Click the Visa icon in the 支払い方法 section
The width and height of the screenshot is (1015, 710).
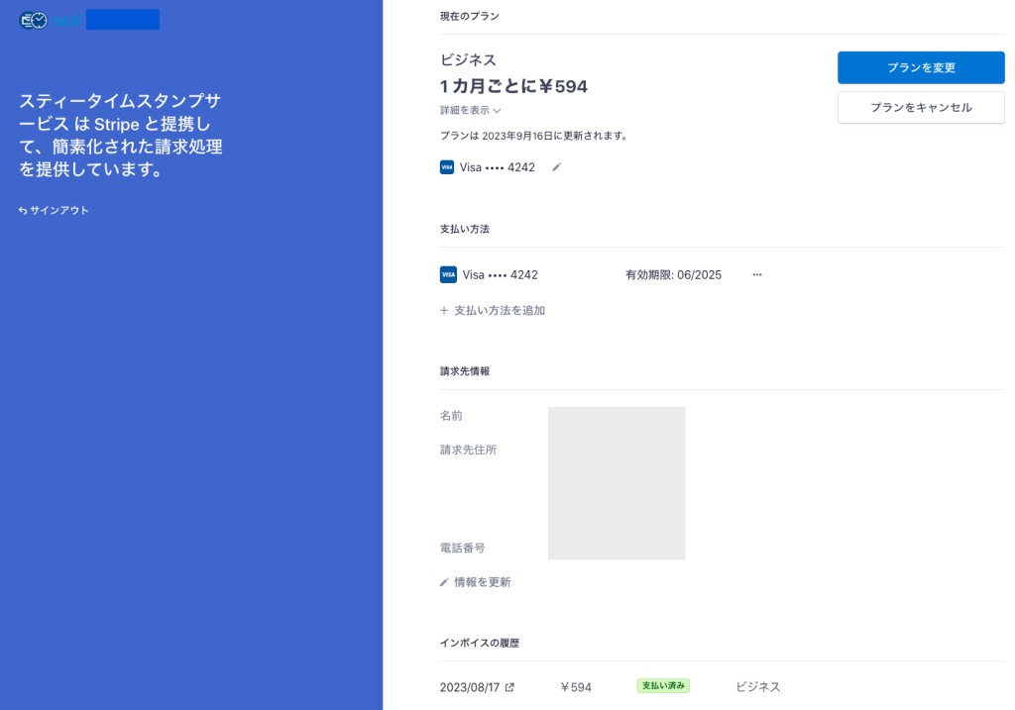click(448, 274)
